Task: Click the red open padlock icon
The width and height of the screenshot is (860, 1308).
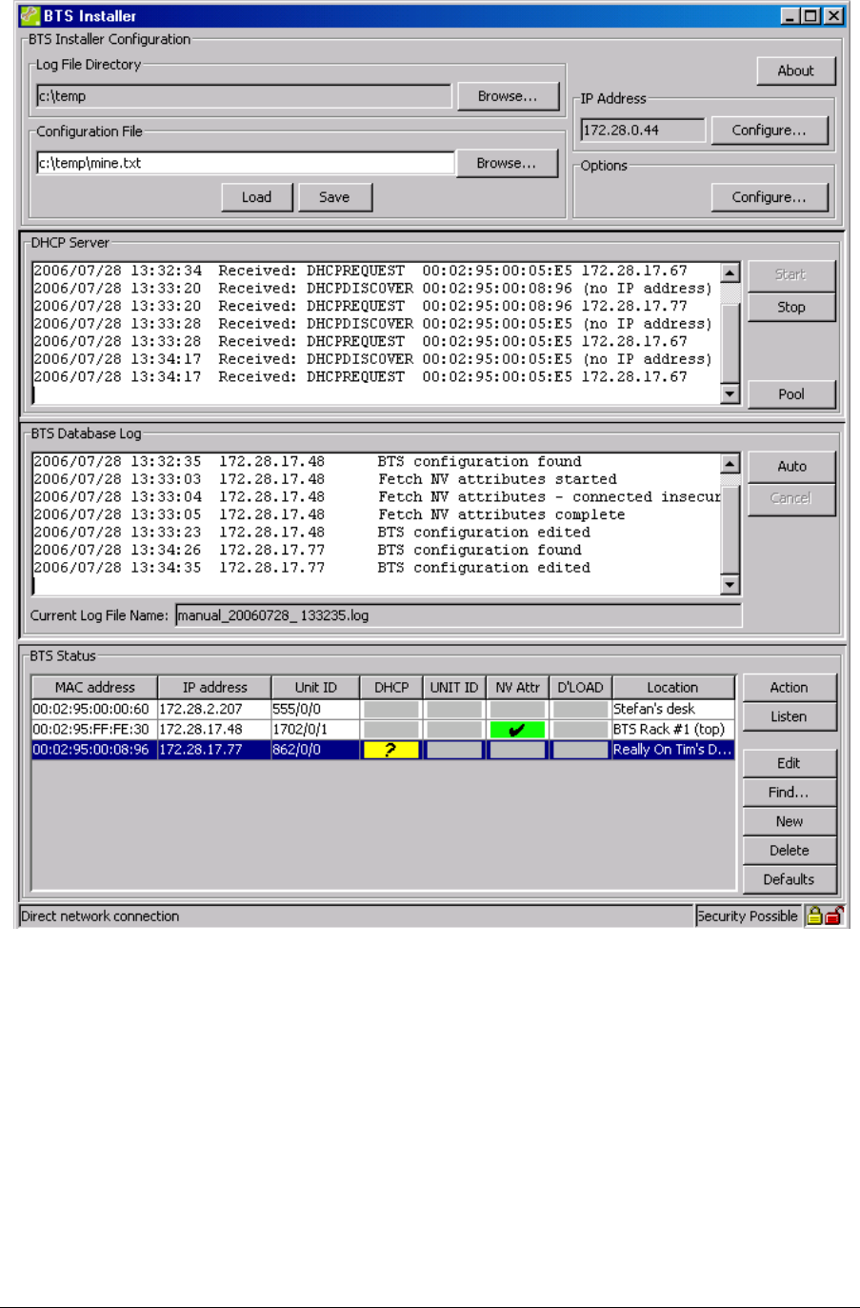Action: (x=834, y=916)
